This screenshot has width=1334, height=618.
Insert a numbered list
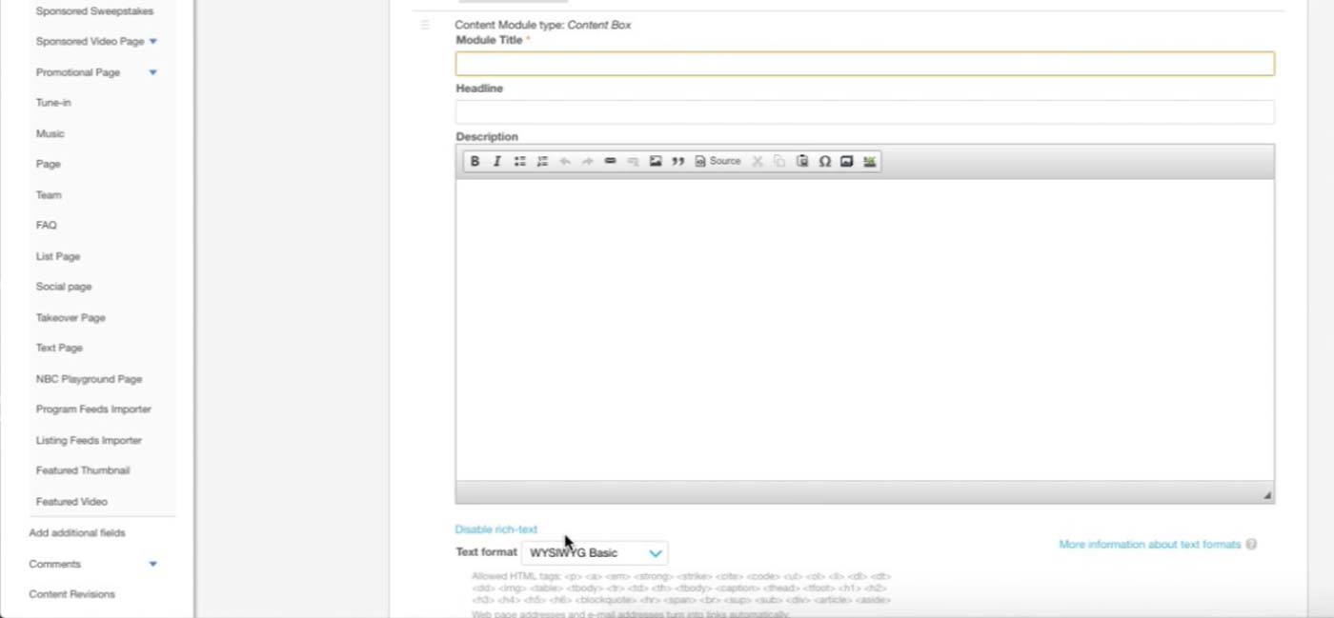coord(542,162)
